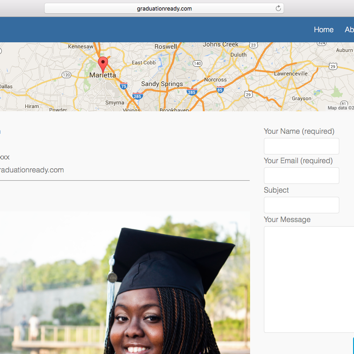Click the Interstate 85 shield on the map
Screen dimensions: 354x354
220,90
